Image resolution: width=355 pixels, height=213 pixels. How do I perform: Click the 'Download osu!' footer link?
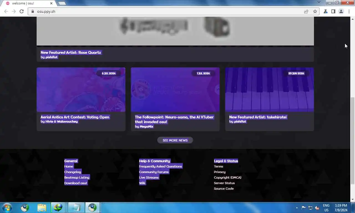(x=76, y=183)
